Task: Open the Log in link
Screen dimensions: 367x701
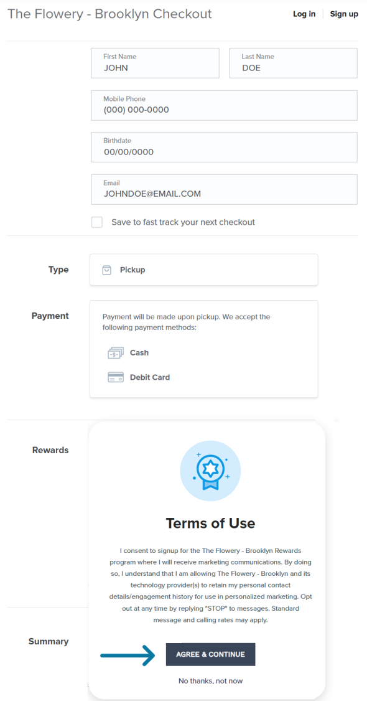Action: pos(304,14)
